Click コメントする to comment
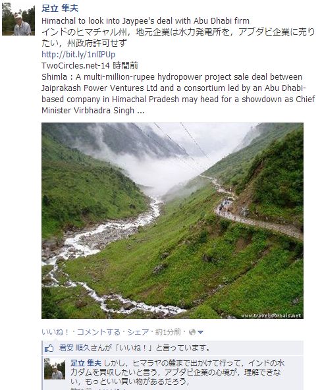The width and height of the screenshot is (320, 390). point(99,332)
